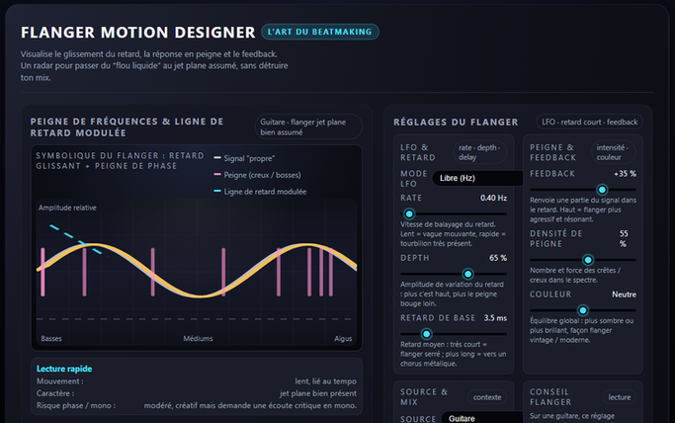The image size is (675, 423).
Task: Click the 'LFO · retard court · feedback' pill
Action: (x=589, y=122)
